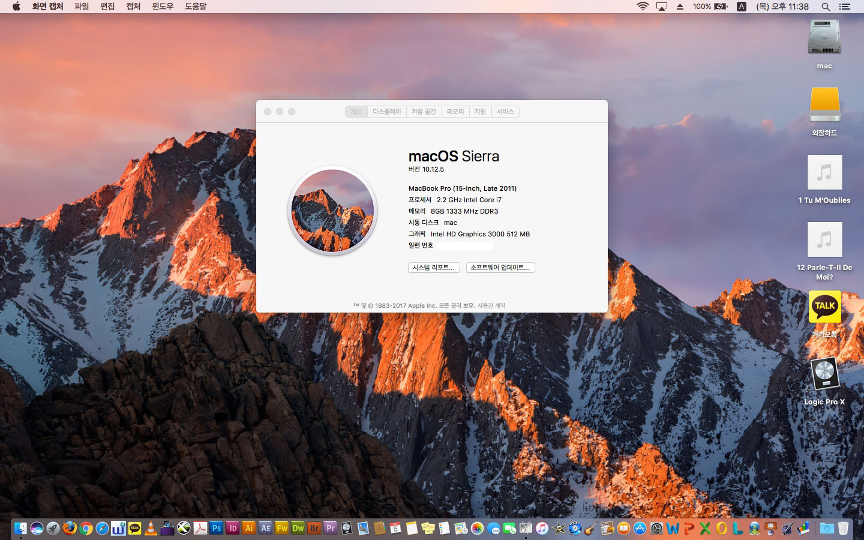Launch Photoshop from the Dock

pyautogui.click(x=217, y=528)
